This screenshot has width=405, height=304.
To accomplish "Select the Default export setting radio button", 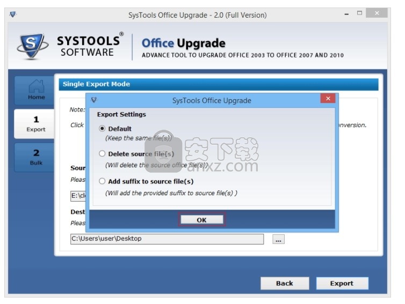I will coord(102,128).
